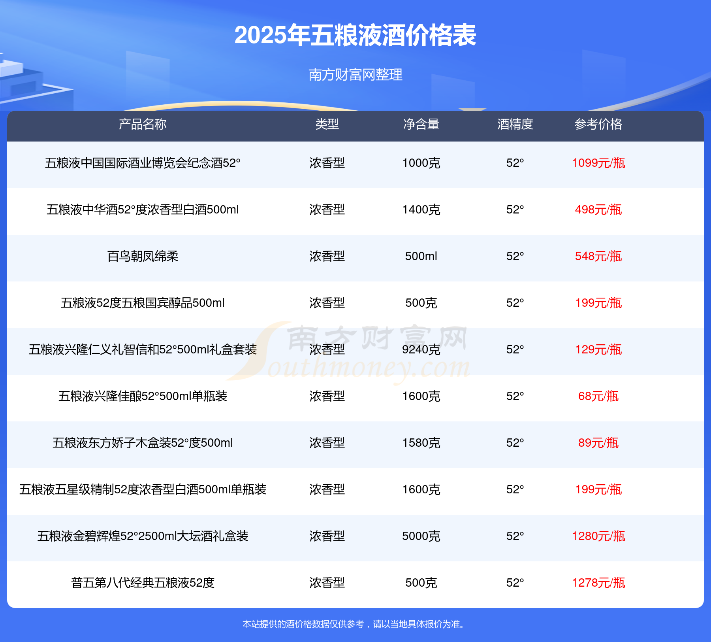Click 酒精度 cell 52° in 博览会纪念酒 row
The width and height of the screenshot is (711, 642).
[x=515, y=163]
